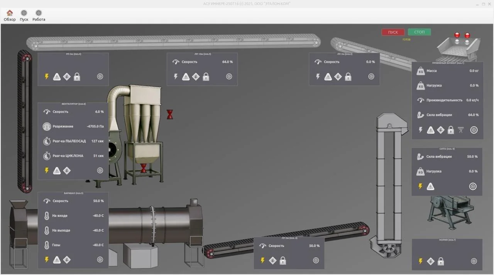This screenshot has height=275, width=494.
Task: Toggle the padlock in ЛП 5м bottom panel
Action: (x=283, y=261)
